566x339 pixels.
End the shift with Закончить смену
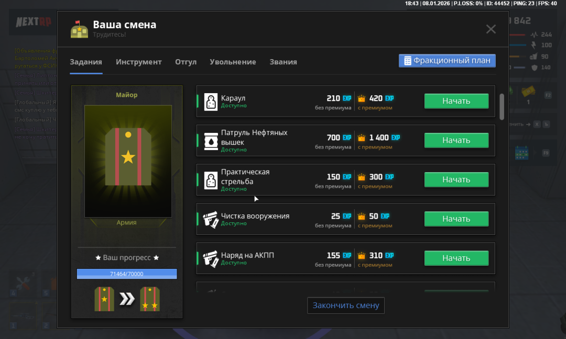(346, 306)
